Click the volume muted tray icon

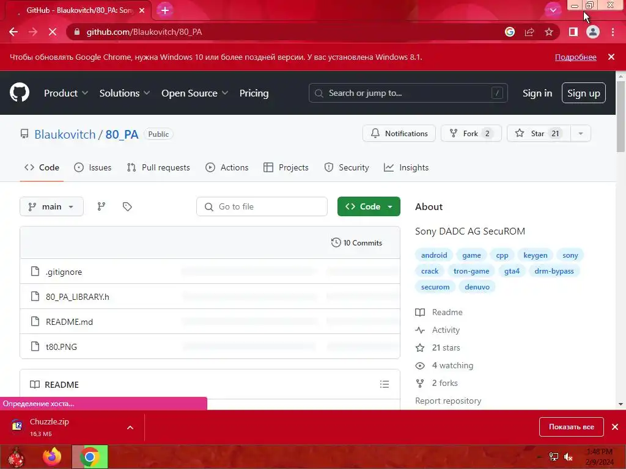tap(568, 457)
